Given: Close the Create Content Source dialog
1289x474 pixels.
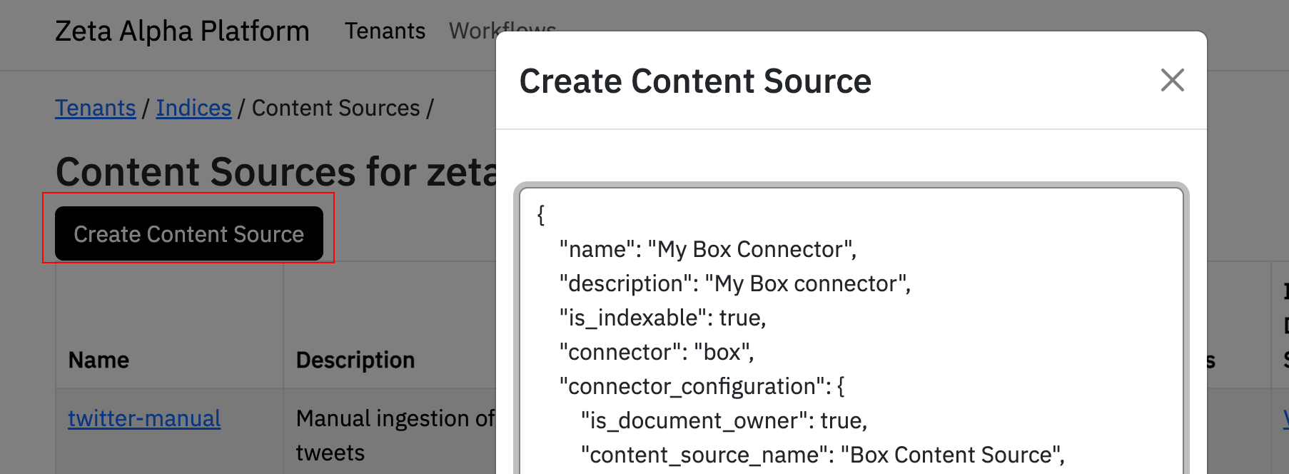Looking at the screenshot, I should point(1172,80).
